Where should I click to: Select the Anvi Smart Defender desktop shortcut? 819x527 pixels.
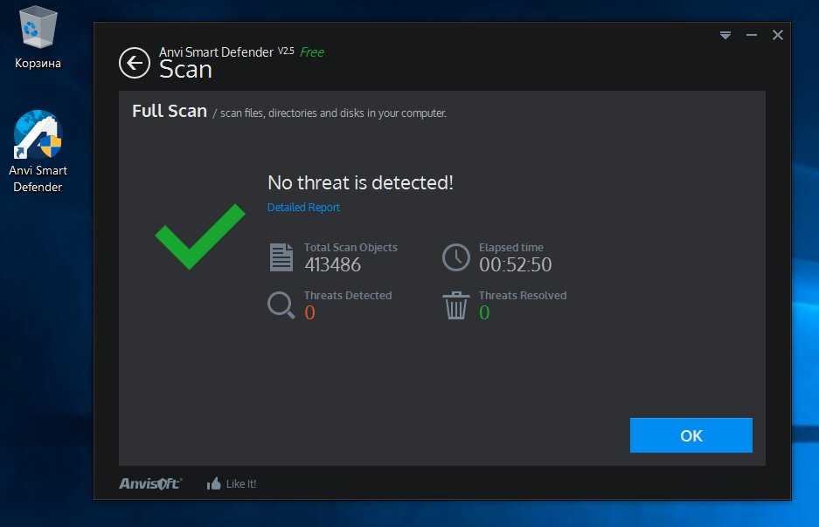tap(38, 152)
